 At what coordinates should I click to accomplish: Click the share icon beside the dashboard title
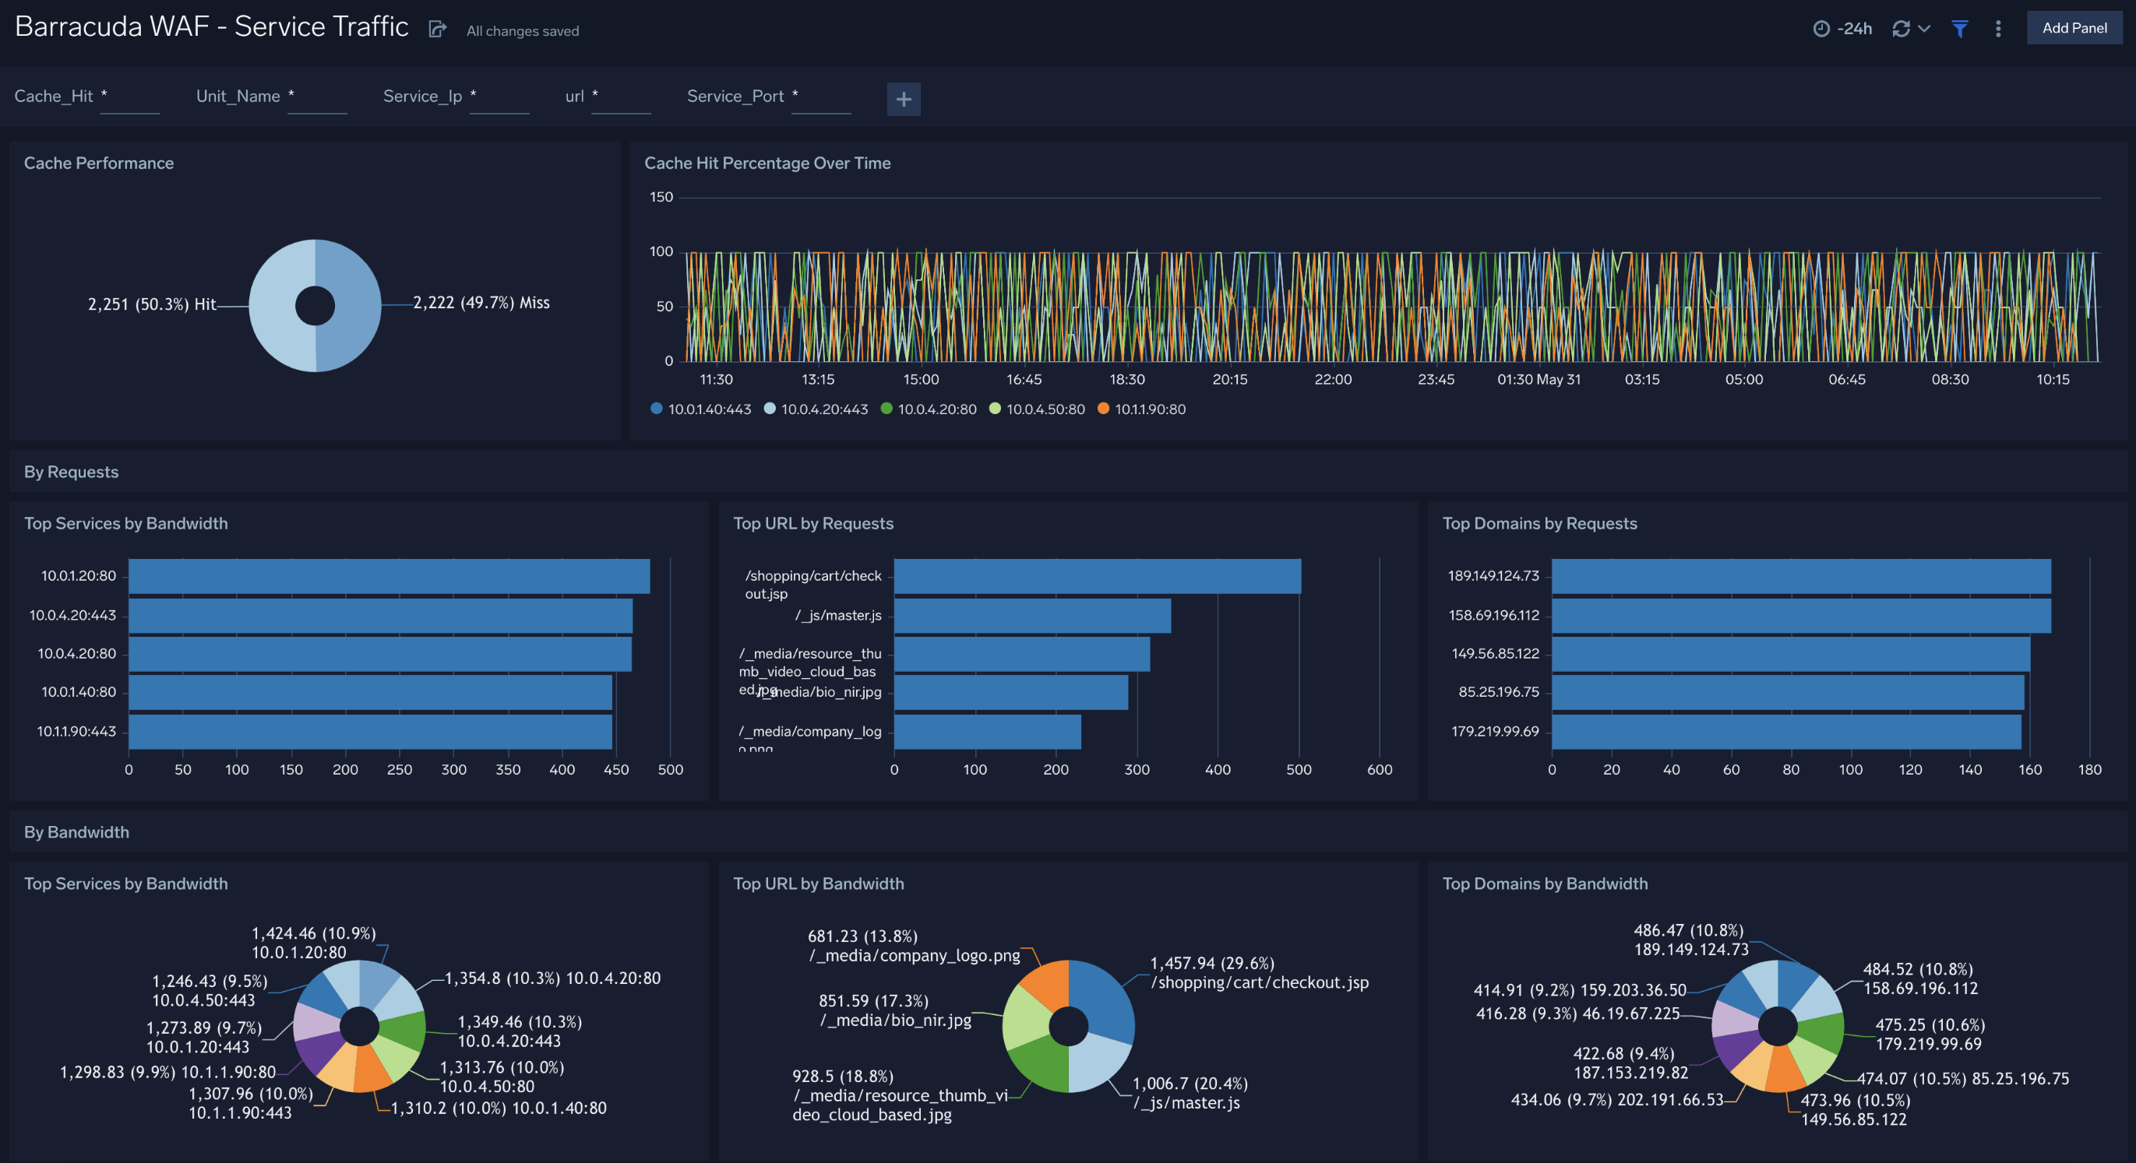437,27
